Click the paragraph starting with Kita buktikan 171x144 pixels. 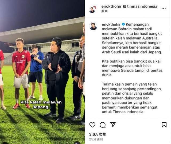(x=132, y=68)
